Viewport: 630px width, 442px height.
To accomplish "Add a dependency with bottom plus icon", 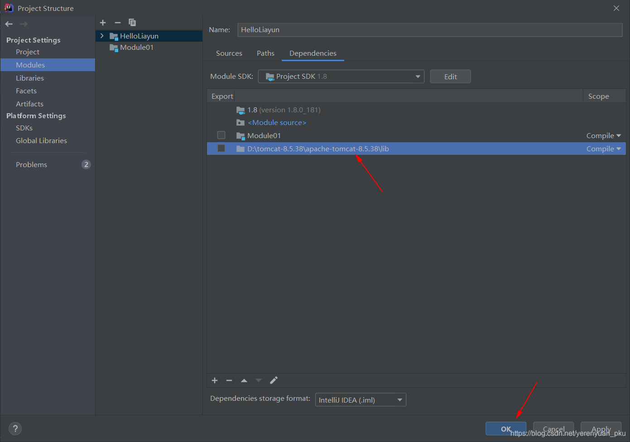I will (x=215, y=380).
